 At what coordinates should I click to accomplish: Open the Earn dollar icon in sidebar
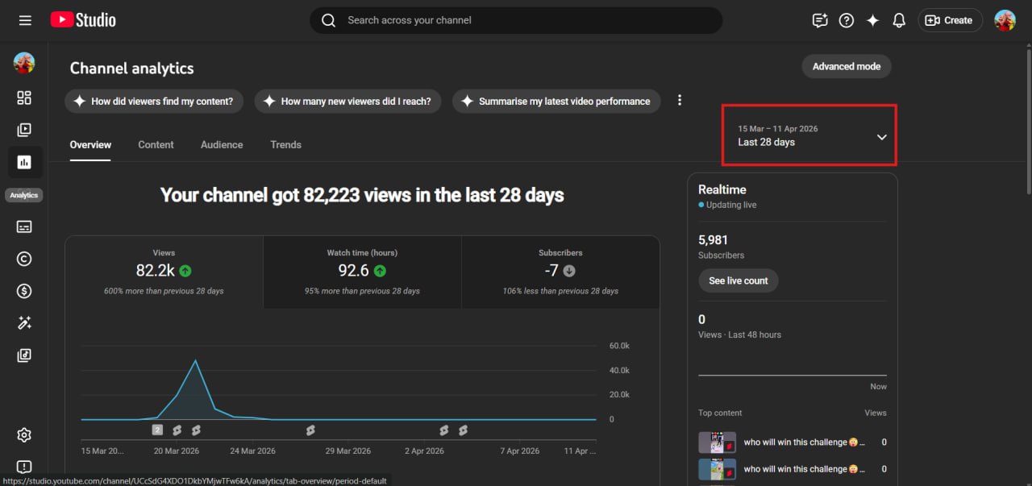[x=24, y=291]
